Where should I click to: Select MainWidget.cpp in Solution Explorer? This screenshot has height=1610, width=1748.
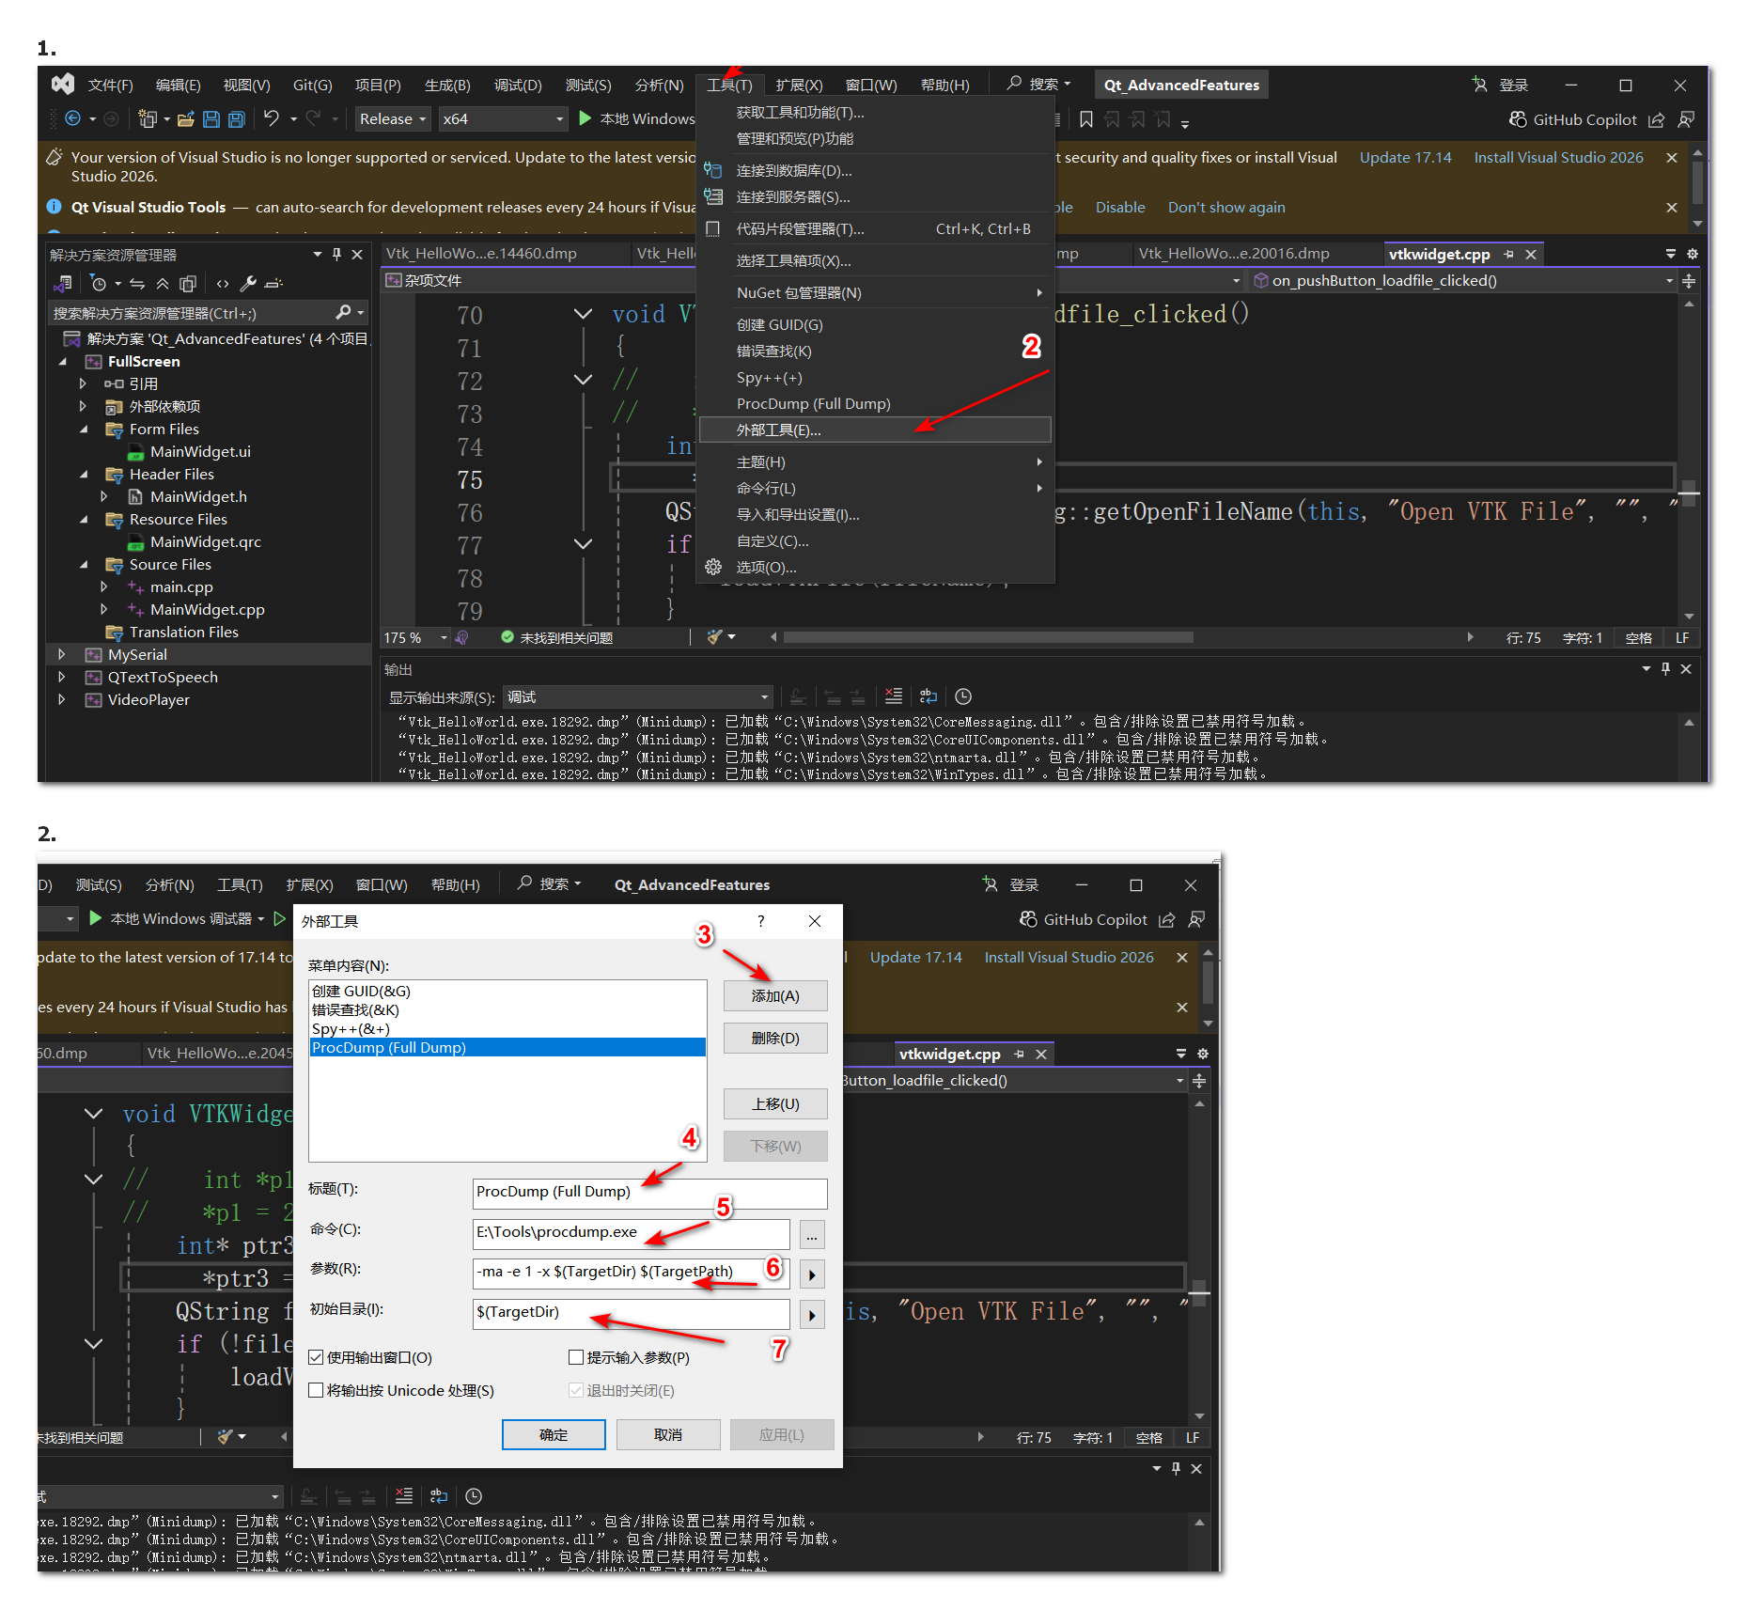(x=207, y=609)
